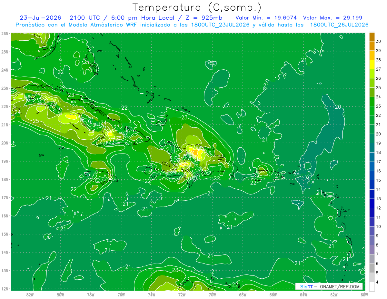Click "Valor Min. = 19.6074" value
This screenshot has height=299, width=387.
266,18
